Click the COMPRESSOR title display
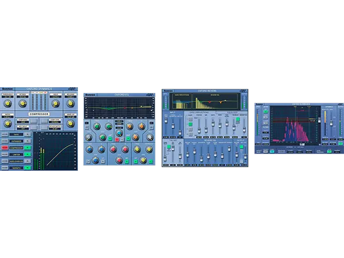This screenshot has width=344, height=258. [x=39, y=114]
